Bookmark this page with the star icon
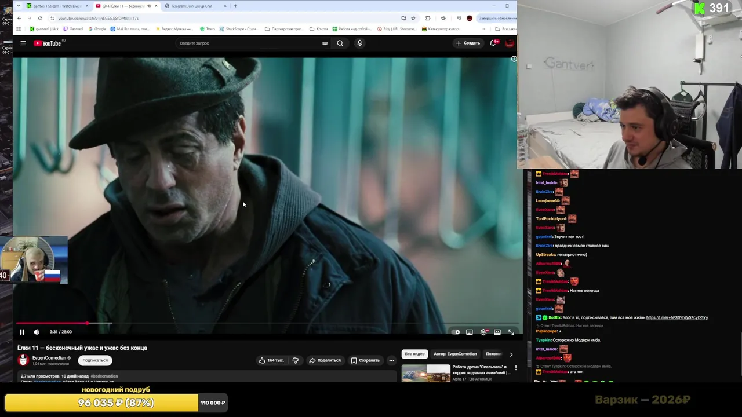 click(413, 18)
